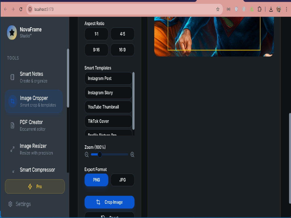
Task: Select the 4:5 aspect ratio
Action: (x=123, y=34)
